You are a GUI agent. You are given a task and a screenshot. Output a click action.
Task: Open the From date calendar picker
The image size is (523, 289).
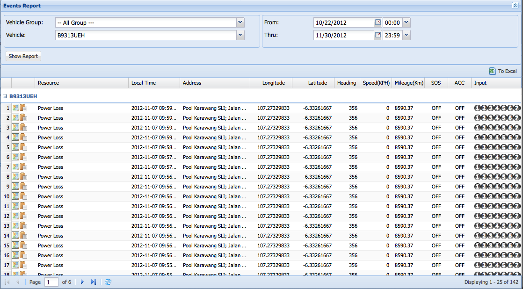click(378, 22)
